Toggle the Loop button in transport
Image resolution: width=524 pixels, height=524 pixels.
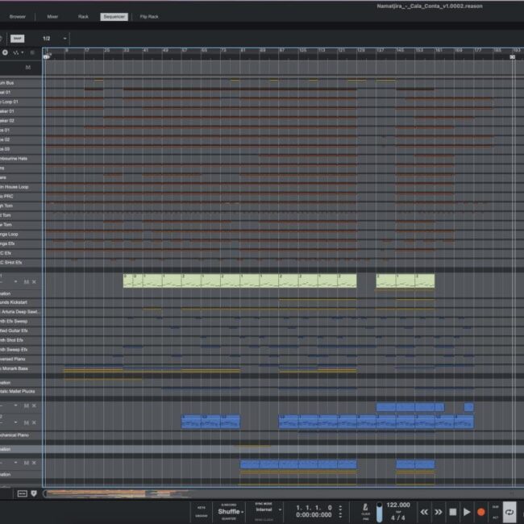pyautogui.click(x=509, y=512)
